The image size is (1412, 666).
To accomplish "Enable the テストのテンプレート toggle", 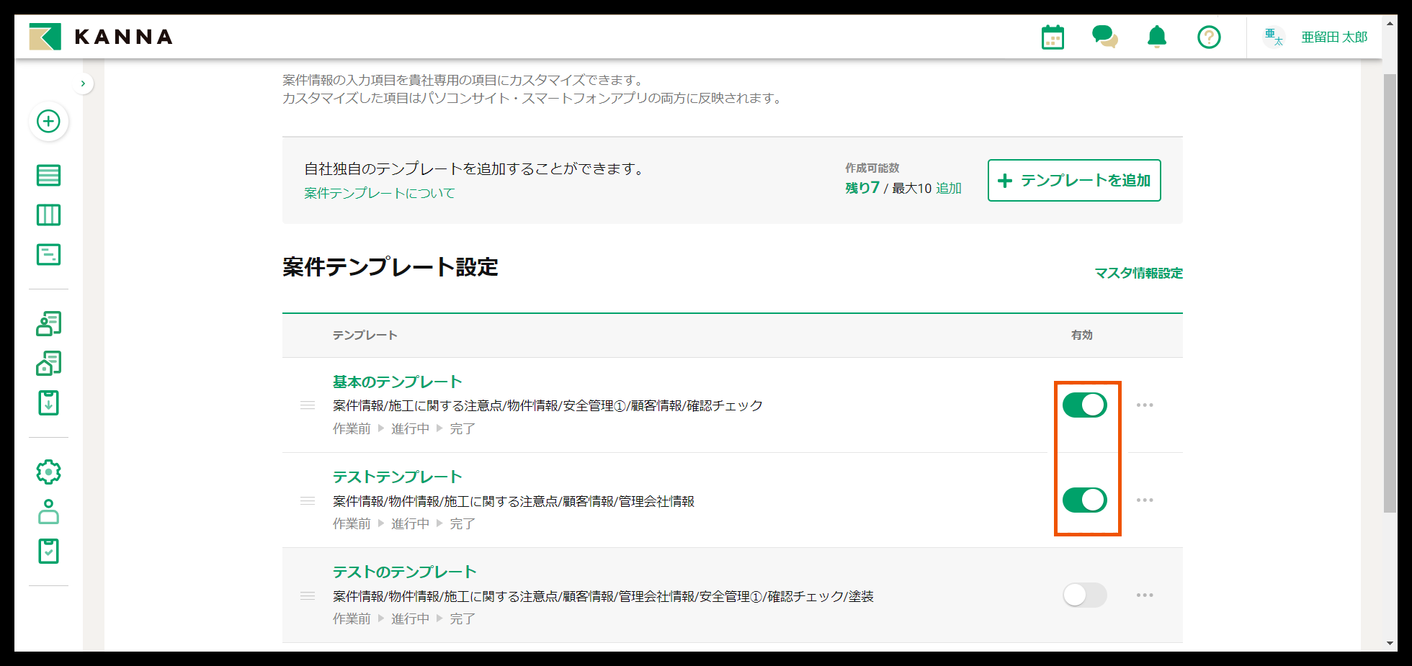I will 1084,595.
